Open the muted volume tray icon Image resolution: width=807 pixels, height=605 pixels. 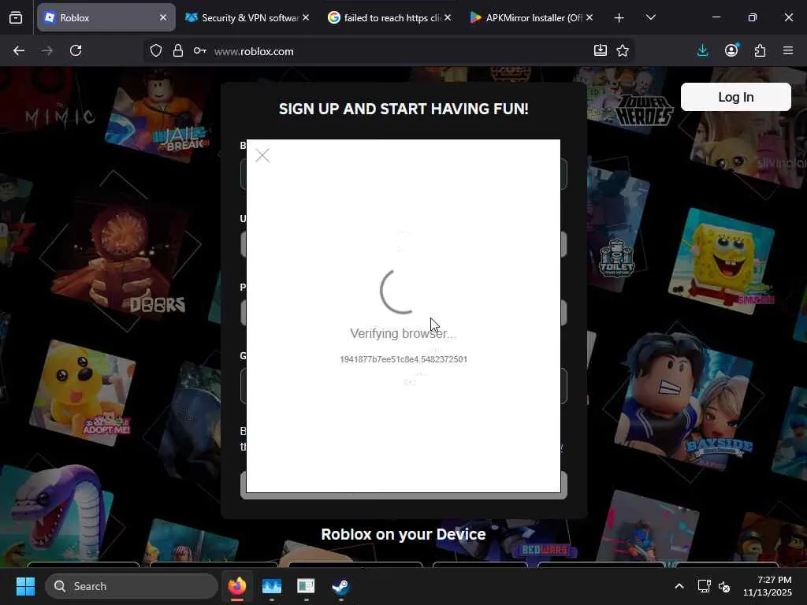725,586
